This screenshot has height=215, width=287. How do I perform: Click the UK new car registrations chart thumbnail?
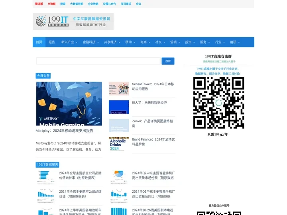(x=46, y=211)
